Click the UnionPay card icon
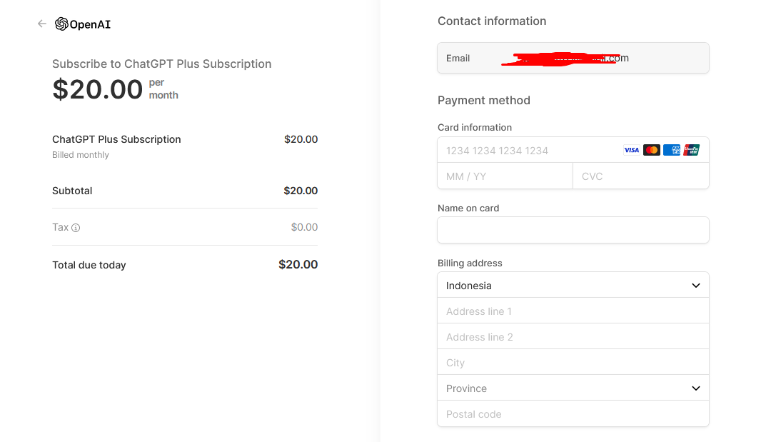Image resolution: width=761 pixels, height=442 pixels. (x=692, y=150)
